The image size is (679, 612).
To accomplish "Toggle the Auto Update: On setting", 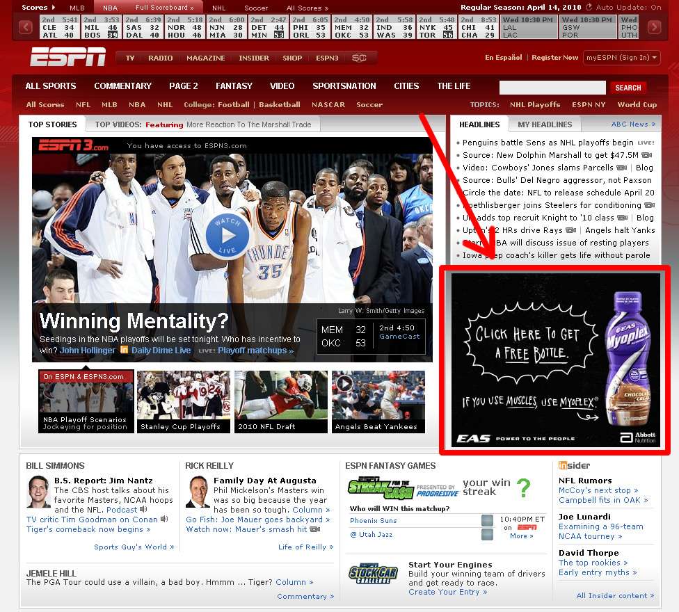I will coord(629,7).
